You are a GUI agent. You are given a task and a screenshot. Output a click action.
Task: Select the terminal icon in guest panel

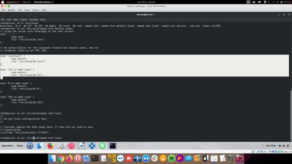(113, 146)
